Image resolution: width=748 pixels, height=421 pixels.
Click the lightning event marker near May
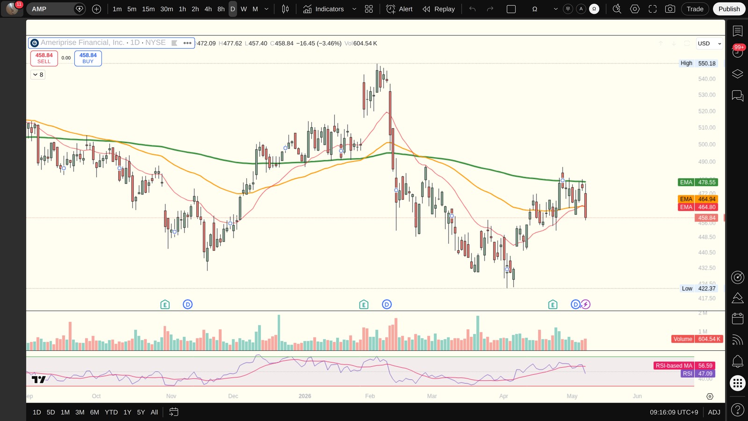click(586, 305)
